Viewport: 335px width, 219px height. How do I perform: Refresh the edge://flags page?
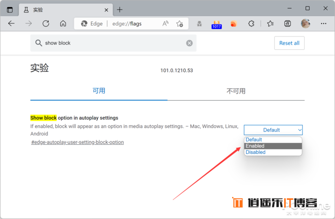tap(46, 23)
